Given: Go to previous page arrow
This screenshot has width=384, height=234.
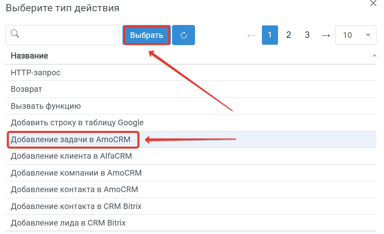Looking at the screenshot, I should (251, 35).
